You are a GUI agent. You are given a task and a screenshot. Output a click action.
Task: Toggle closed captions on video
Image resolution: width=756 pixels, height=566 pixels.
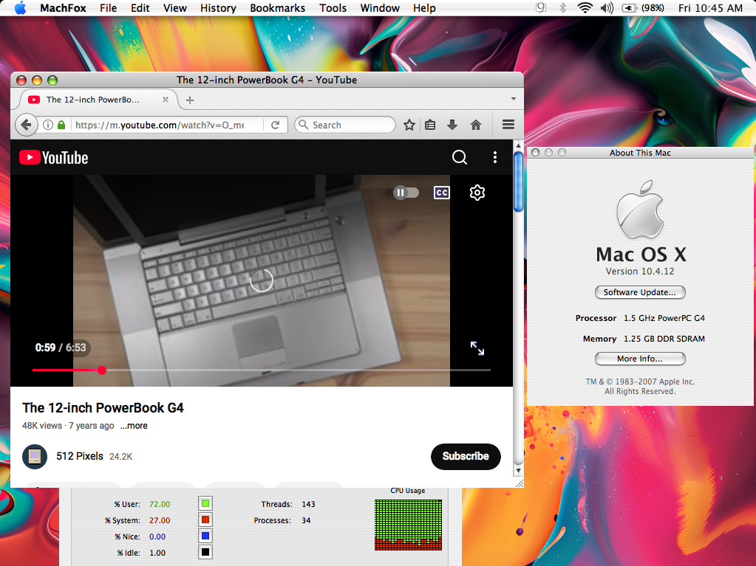(x=442, y=193)
